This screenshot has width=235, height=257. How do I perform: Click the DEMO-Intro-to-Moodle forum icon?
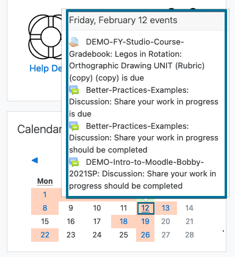[74, 162]
